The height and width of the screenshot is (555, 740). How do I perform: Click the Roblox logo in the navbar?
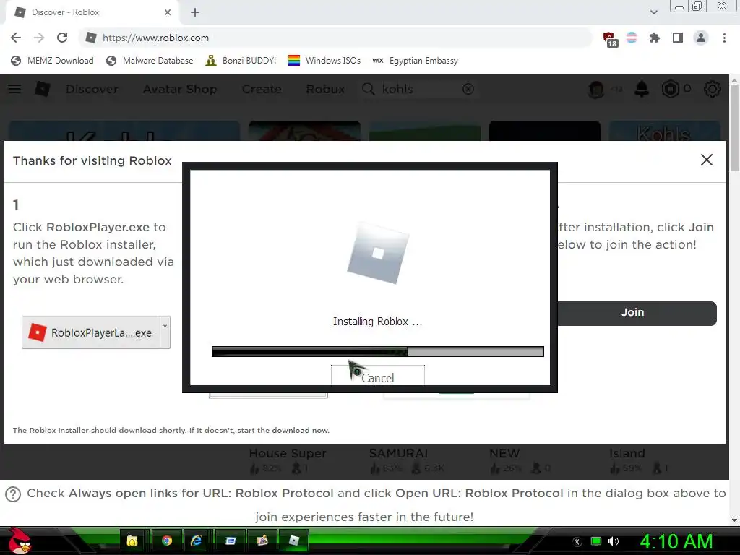(x=43, y=89)
